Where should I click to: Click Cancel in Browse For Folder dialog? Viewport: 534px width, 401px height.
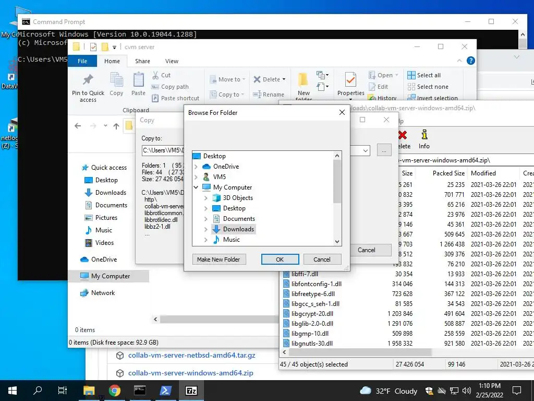pos(322,260)
